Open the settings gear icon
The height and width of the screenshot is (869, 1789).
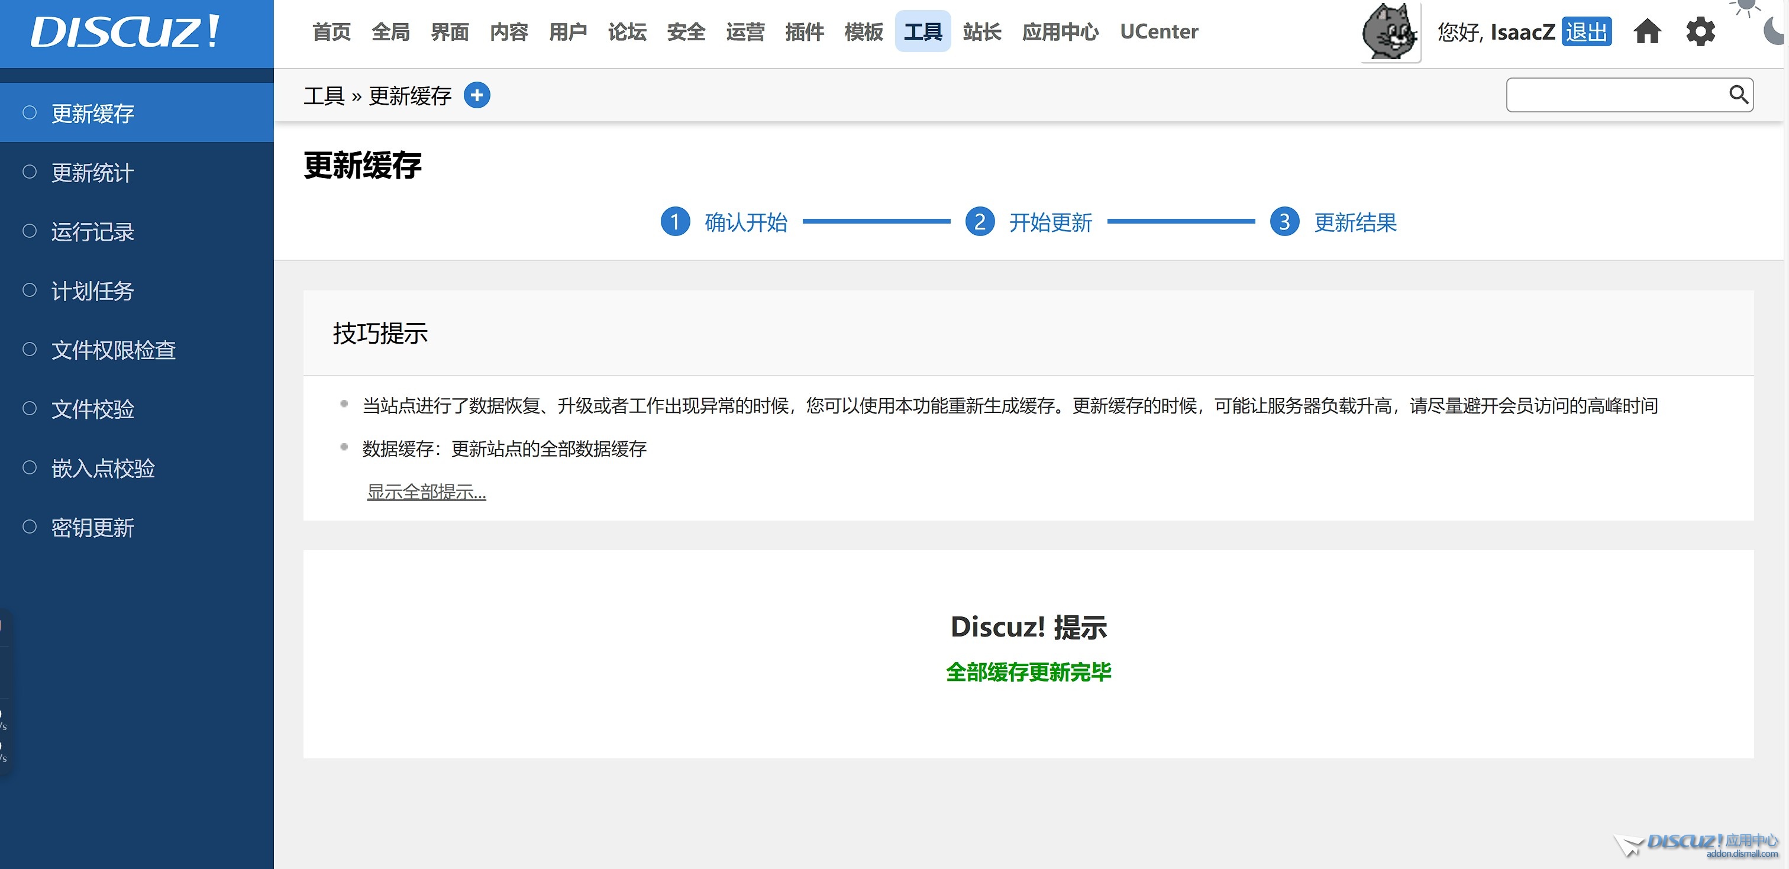coord(1700,32)
